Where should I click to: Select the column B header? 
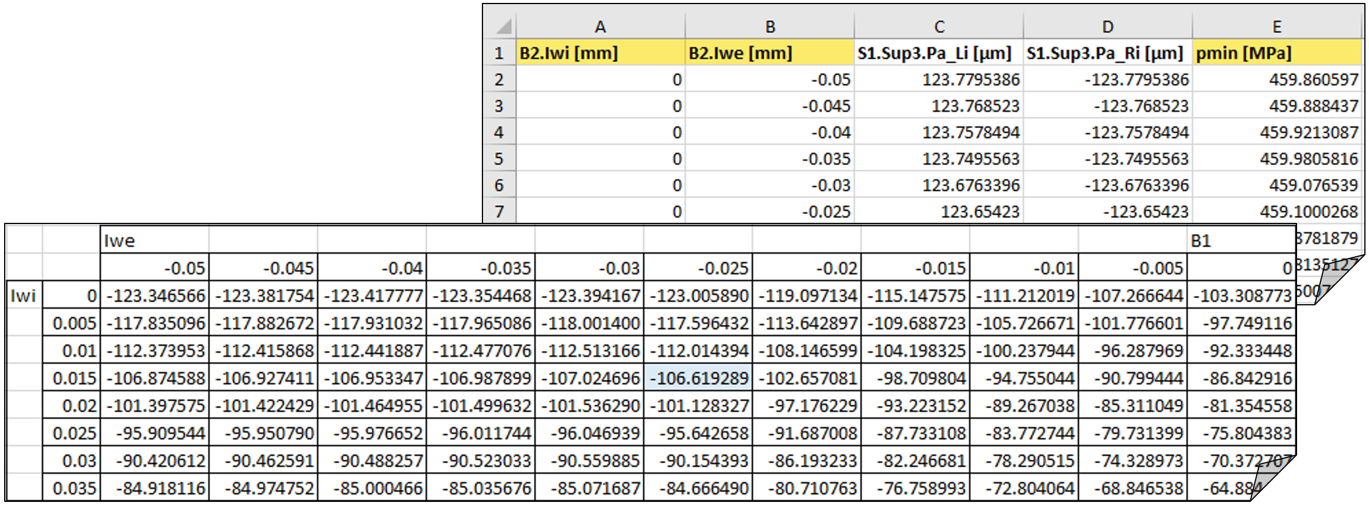770,26
